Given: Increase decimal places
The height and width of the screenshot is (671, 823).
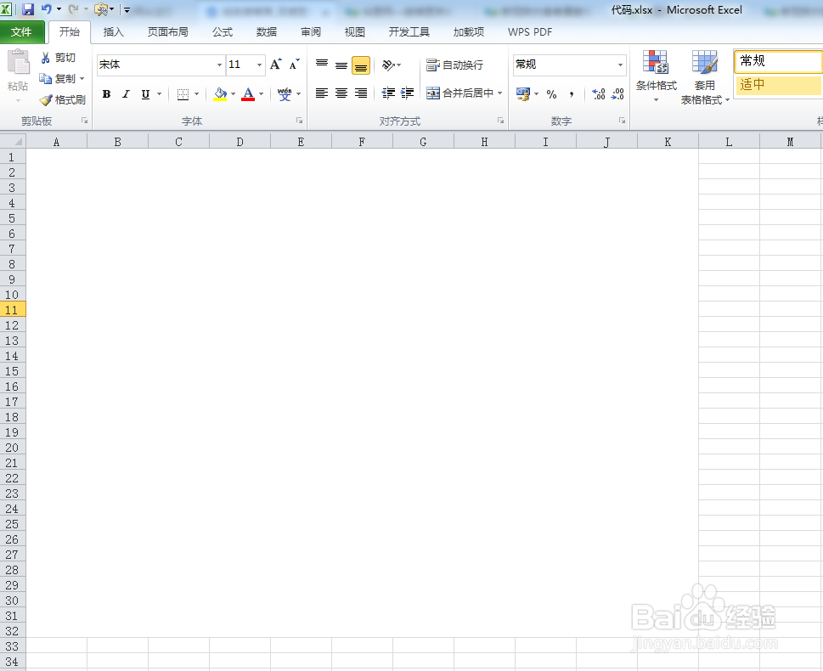Looking at the screenshot, I should point(599,94).
